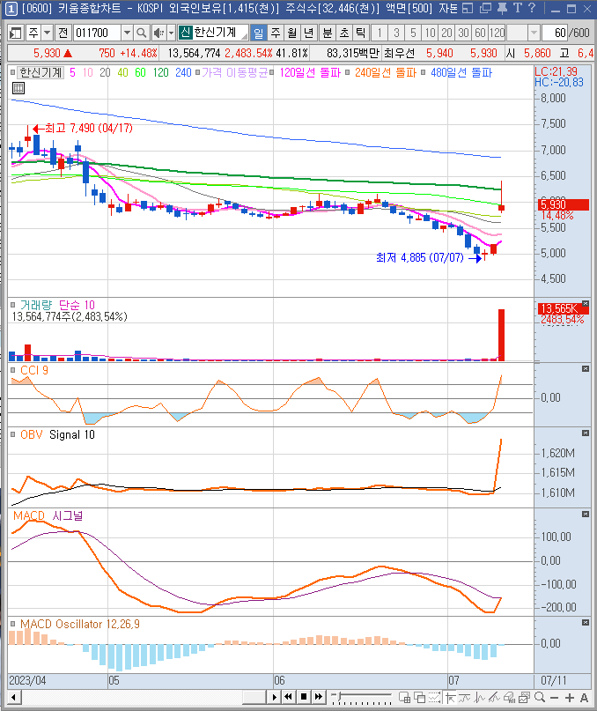Click the chart zoom magnifier icon
The image size is (597, 711).
pyautogui.click(x=540, y=698)
